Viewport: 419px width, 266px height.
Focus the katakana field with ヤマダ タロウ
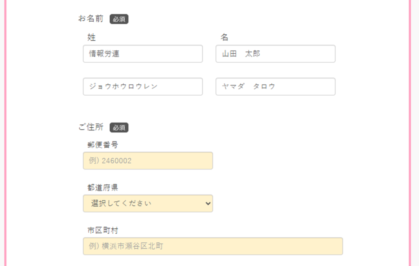coord(275,86)
